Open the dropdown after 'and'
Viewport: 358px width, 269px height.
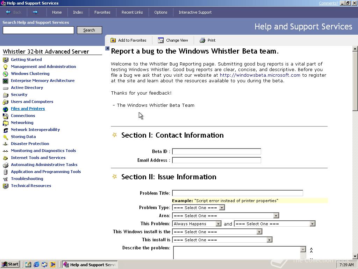[x=275, y=223]
